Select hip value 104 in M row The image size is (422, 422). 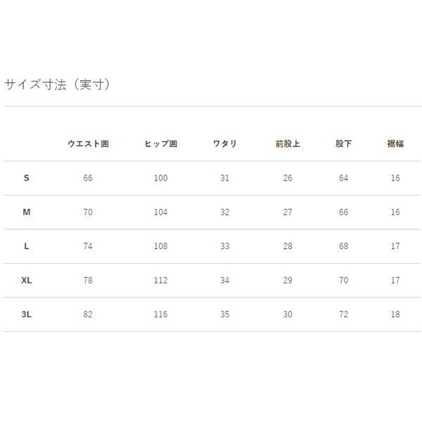point(160,212)
